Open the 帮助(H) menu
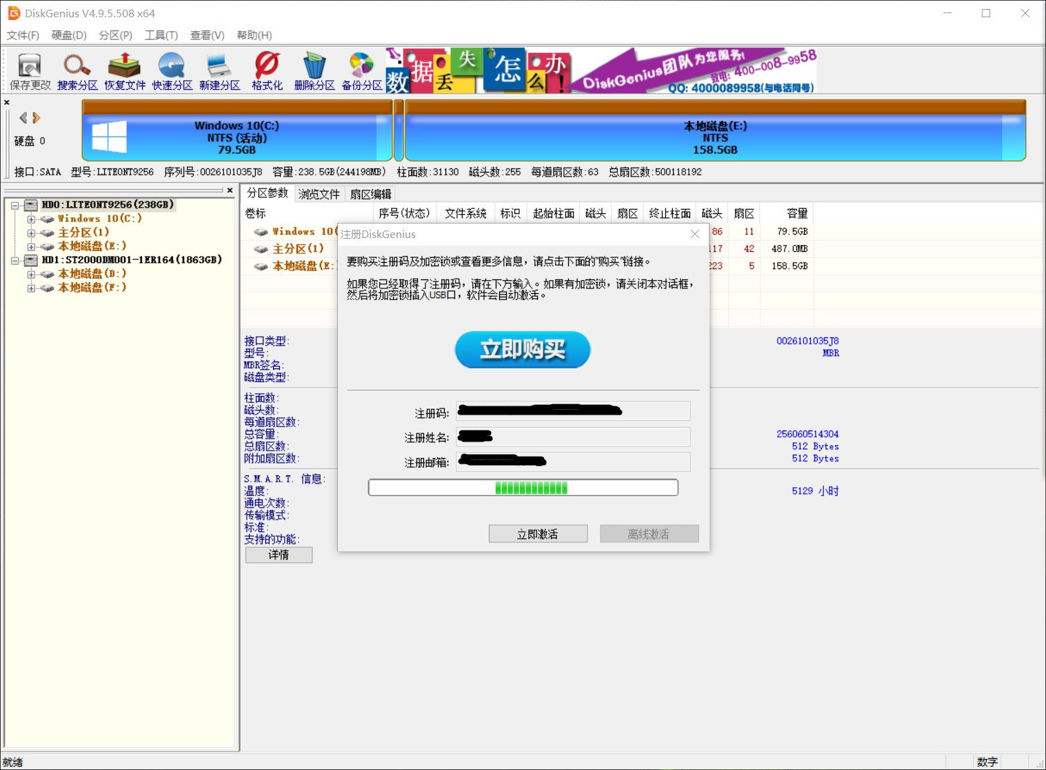This screenshot has width=1046, height=770. click(x=254, y=35)
